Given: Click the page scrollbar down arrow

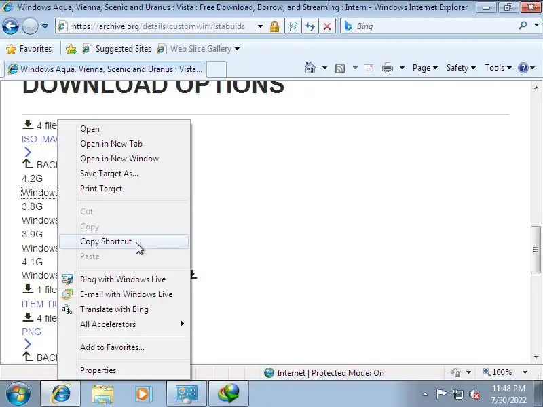Looking at the screenshot, I should tap(536, 357).
